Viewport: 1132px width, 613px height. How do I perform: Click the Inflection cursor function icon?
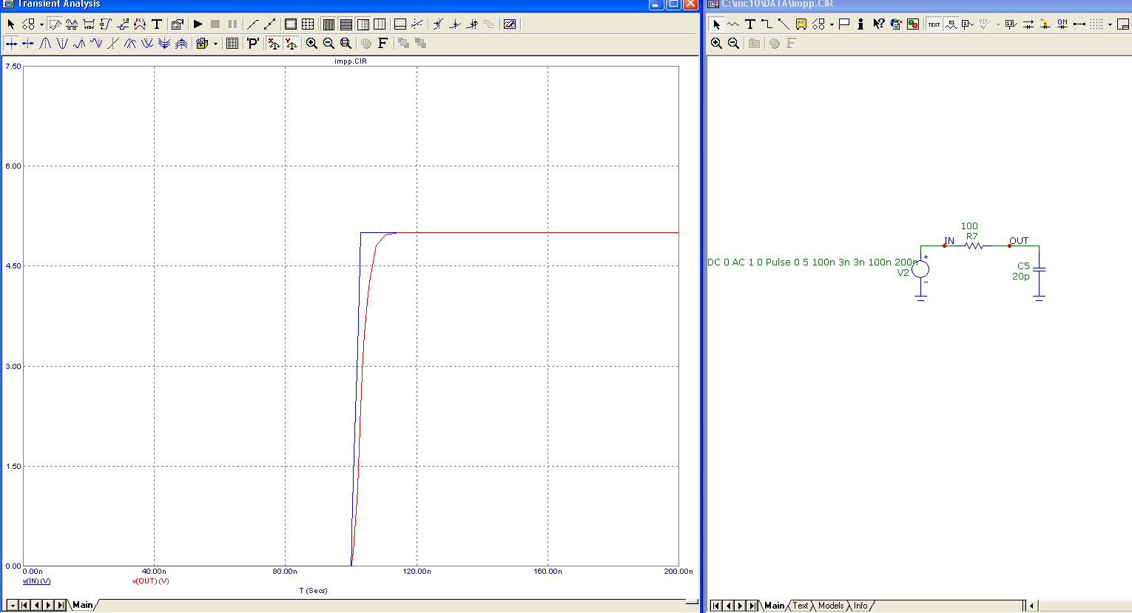(113, 44)
